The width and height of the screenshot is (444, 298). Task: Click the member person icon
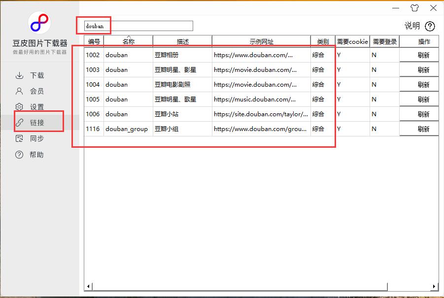tap(19, 91)
